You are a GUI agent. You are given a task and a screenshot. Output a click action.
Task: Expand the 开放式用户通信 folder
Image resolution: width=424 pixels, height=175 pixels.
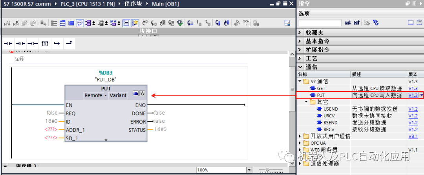coord(300,136)
